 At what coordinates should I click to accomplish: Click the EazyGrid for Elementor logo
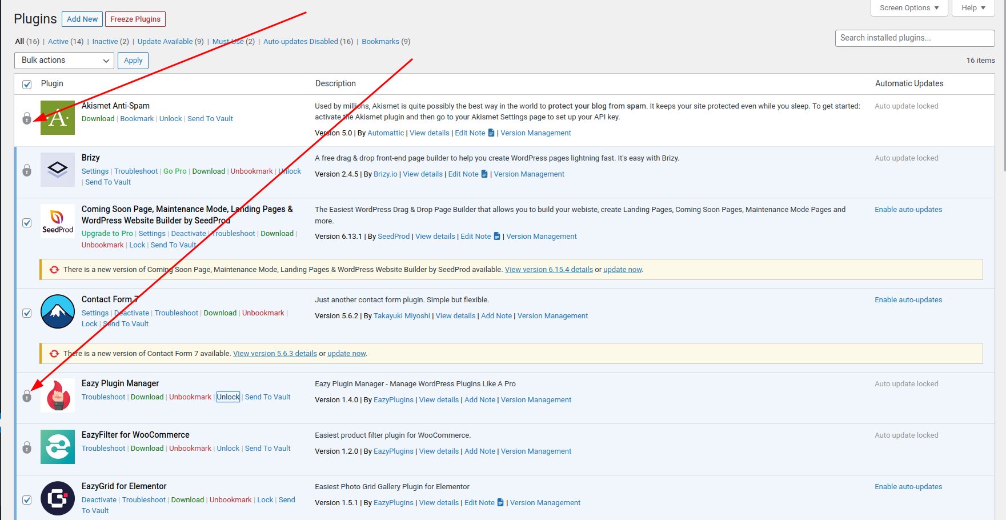click(57, 498)
